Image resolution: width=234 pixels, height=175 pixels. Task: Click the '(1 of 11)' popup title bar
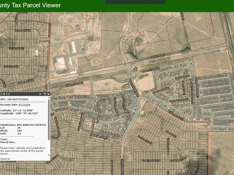19,94
